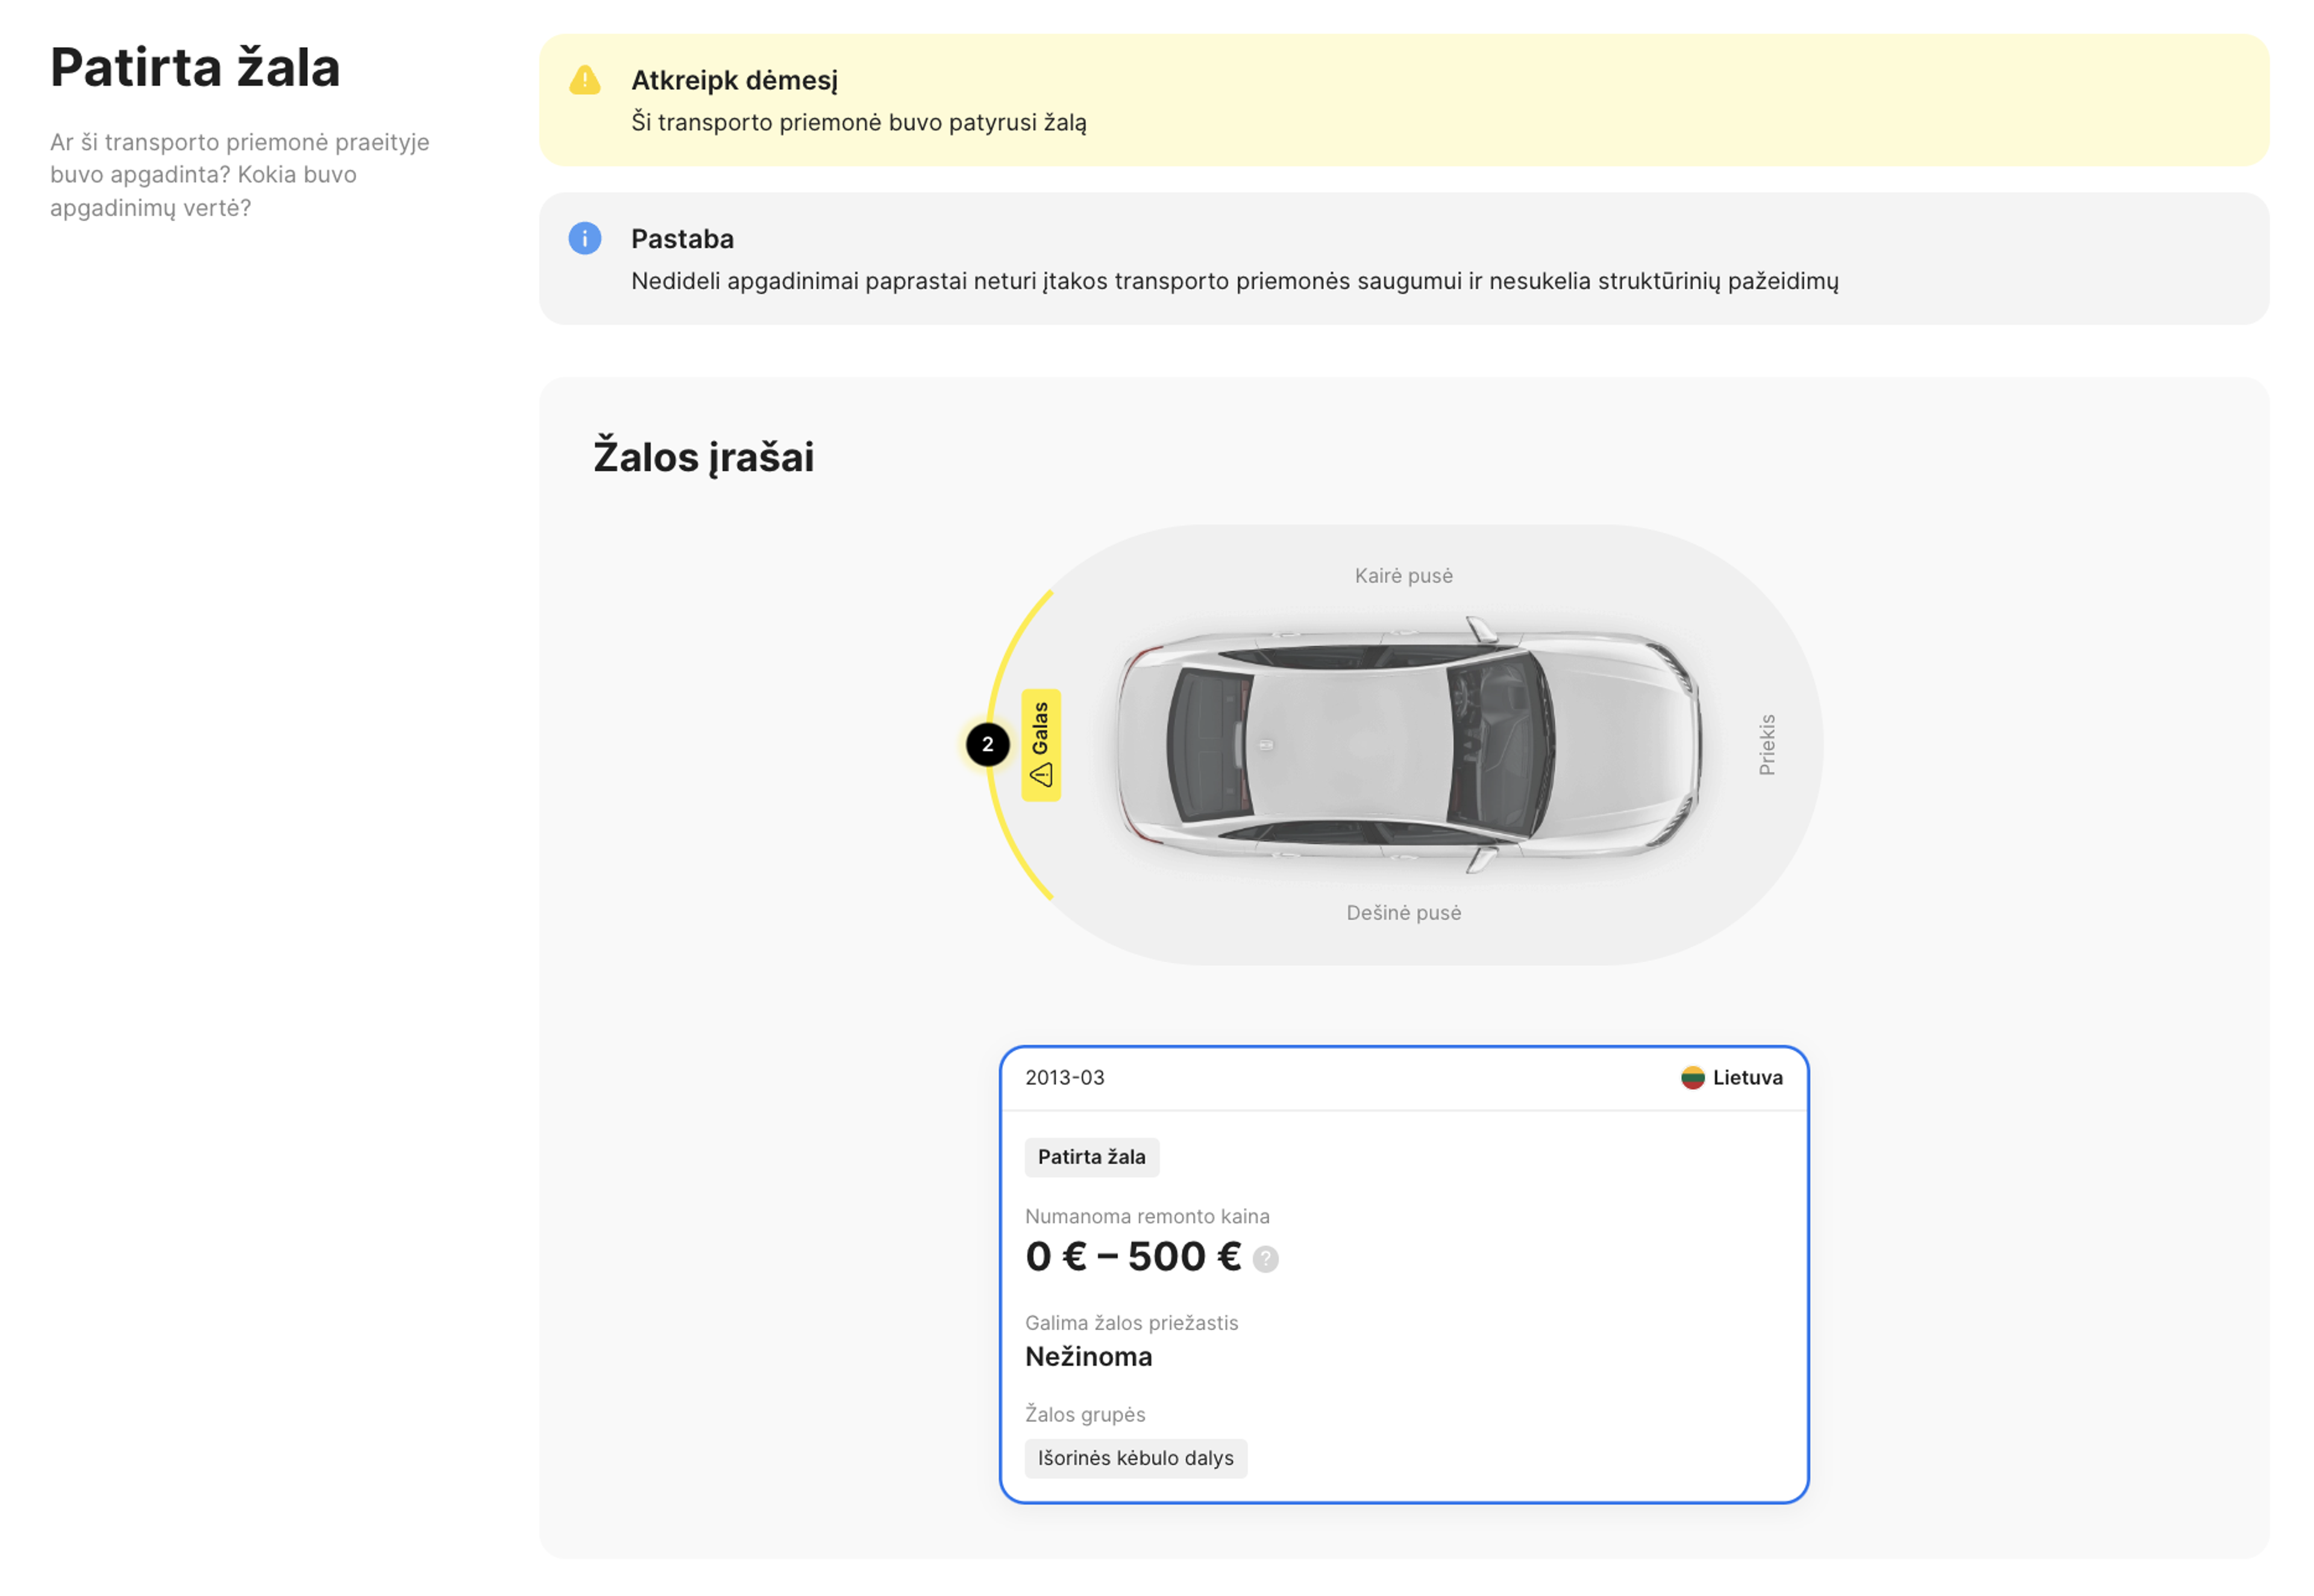
Task: Click the Atkreipk dėmesį alert heading
Action: 735,80
